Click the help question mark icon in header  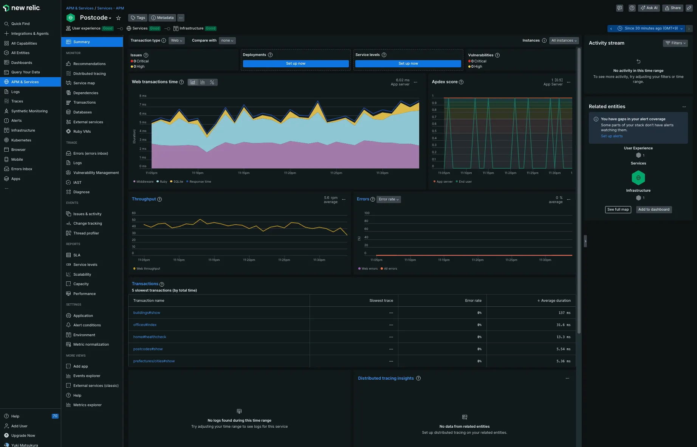click(632, 8)
